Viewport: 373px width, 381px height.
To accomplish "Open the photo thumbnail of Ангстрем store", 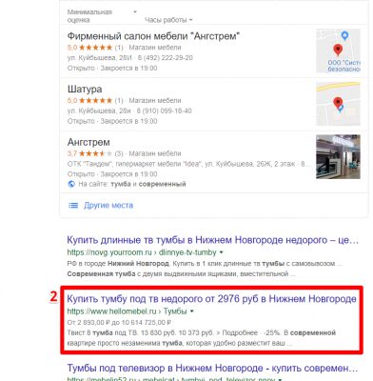I will [x=338, y=157].
